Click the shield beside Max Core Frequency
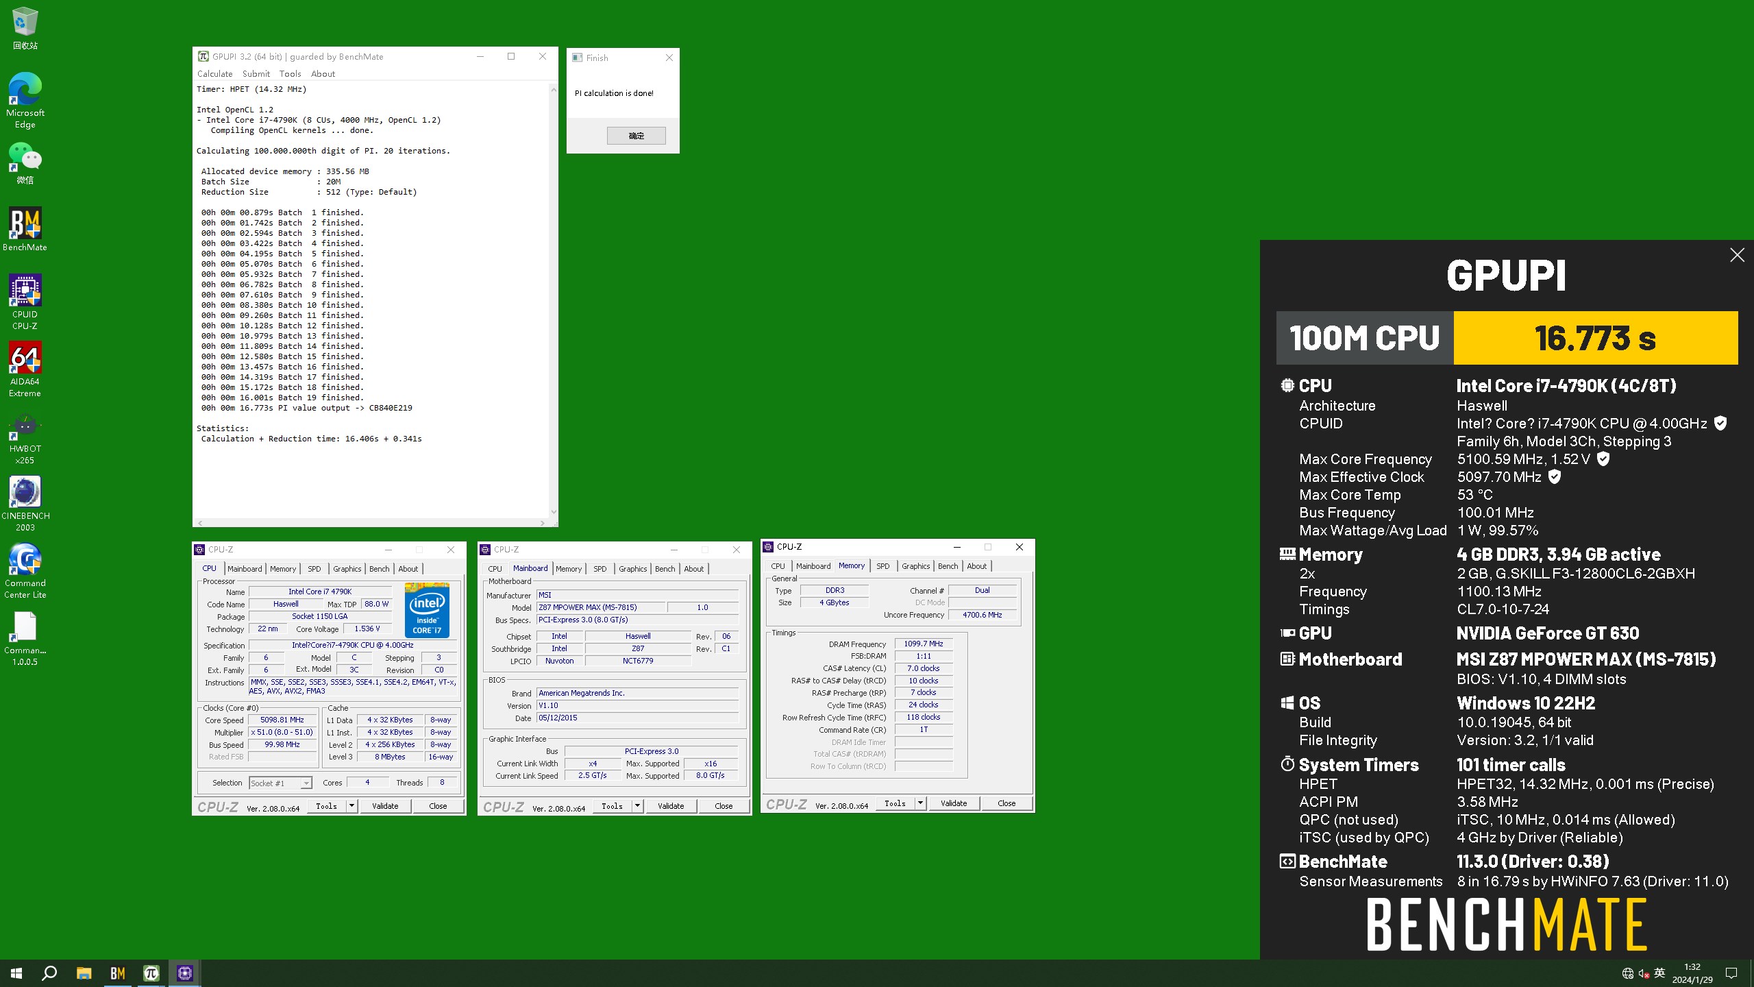Viewport: 1754px width, 987px height. tap(1603, 459)
